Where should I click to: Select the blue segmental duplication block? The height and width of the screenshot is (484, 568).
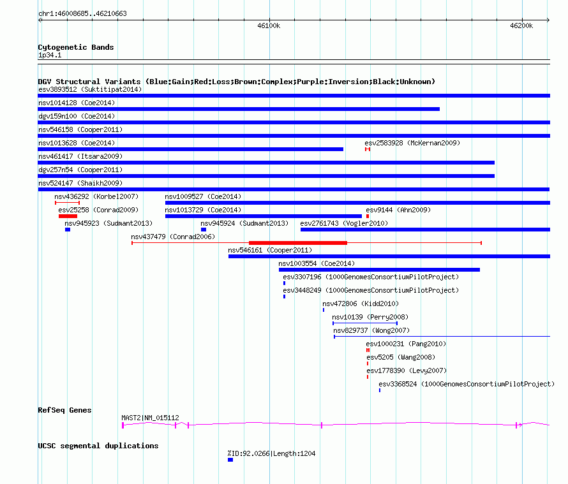point(230,460)
